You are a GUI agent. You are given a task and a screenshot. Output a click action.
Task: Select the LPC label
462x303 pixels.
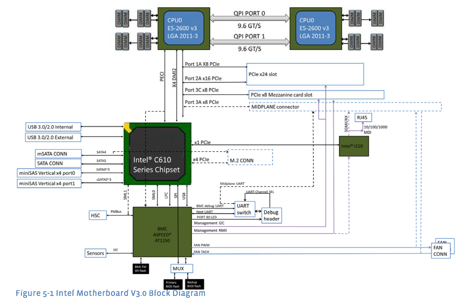tap(166, 196)
